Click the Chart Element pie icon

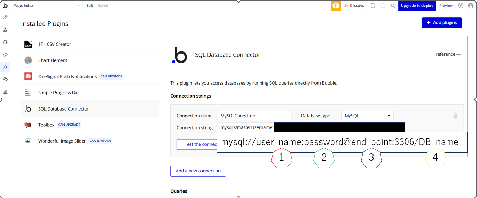[x=28, y=60]
